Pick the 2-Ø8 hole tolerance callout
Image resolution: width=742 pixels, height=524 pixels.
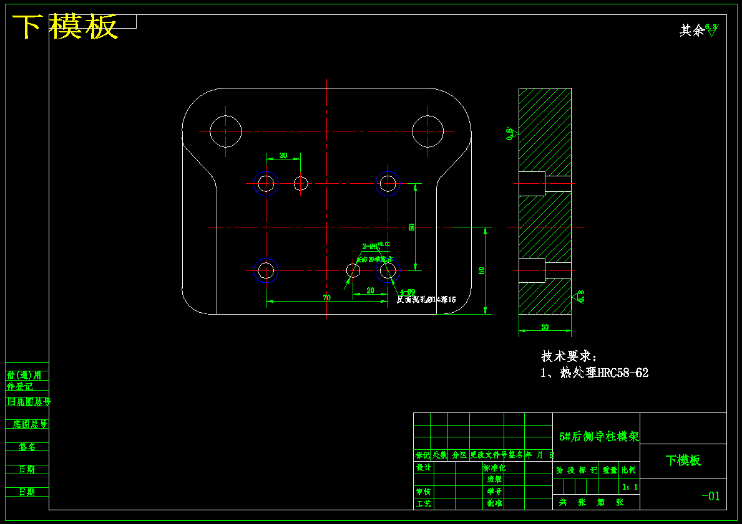(376, 245)
